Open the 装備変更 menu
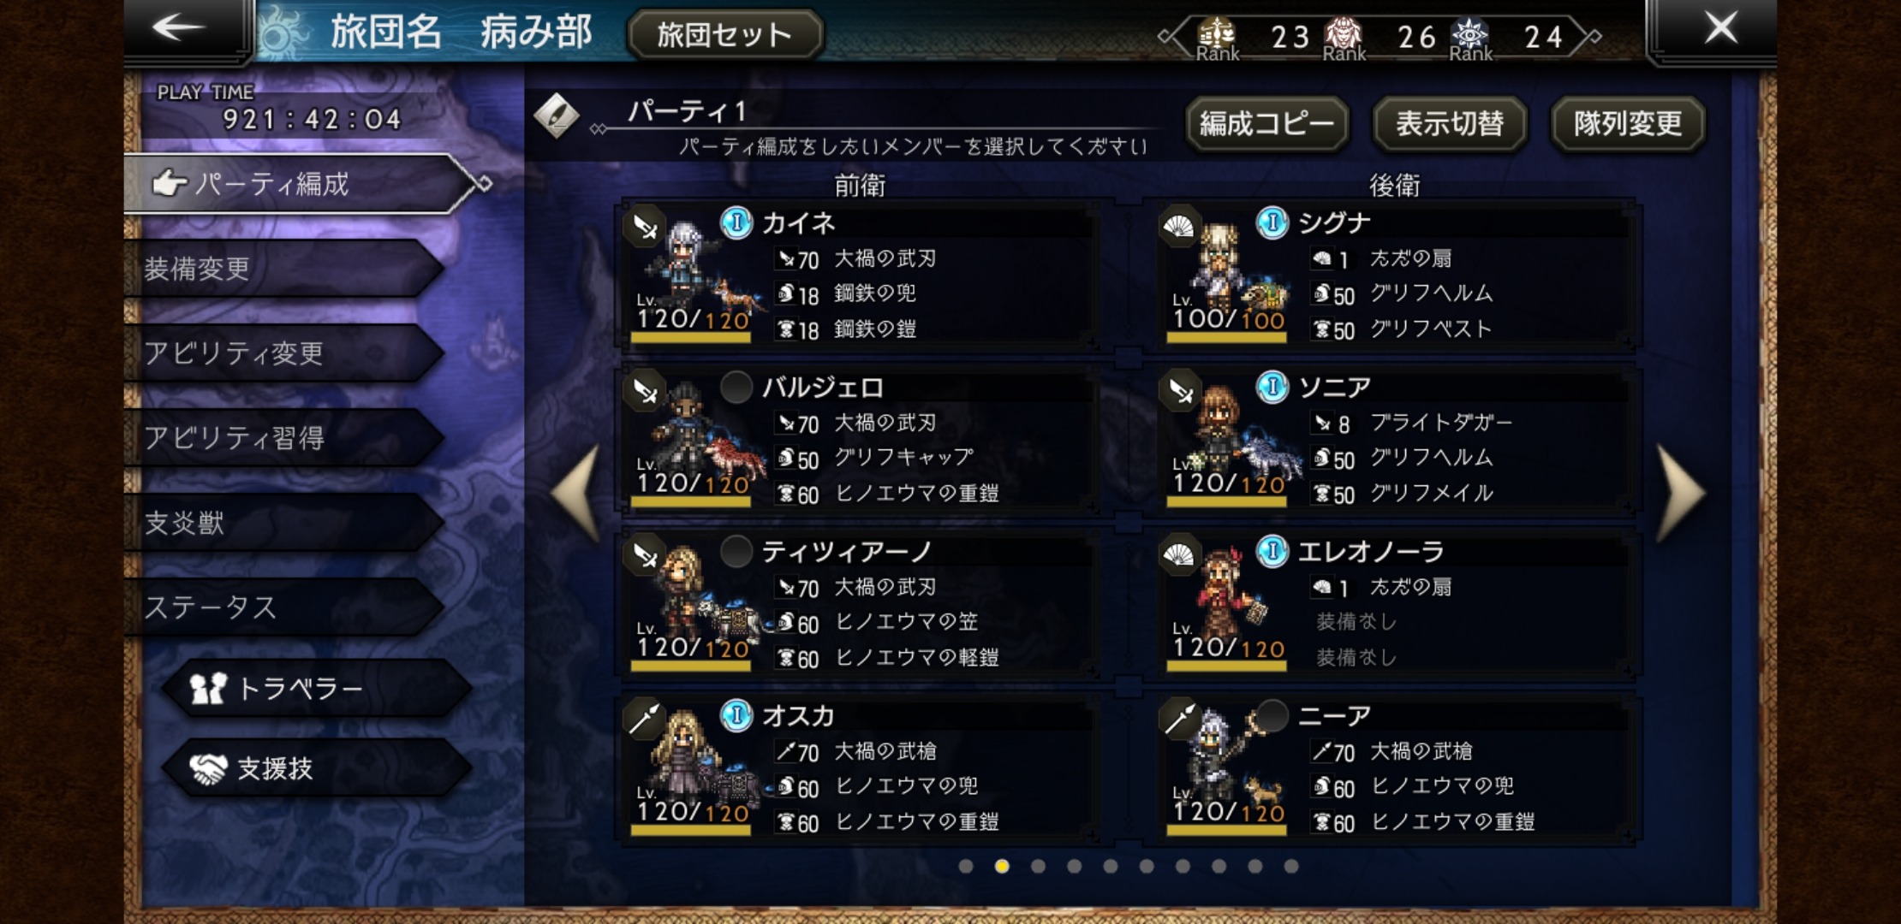1901x924 pixels. [283, 269]
